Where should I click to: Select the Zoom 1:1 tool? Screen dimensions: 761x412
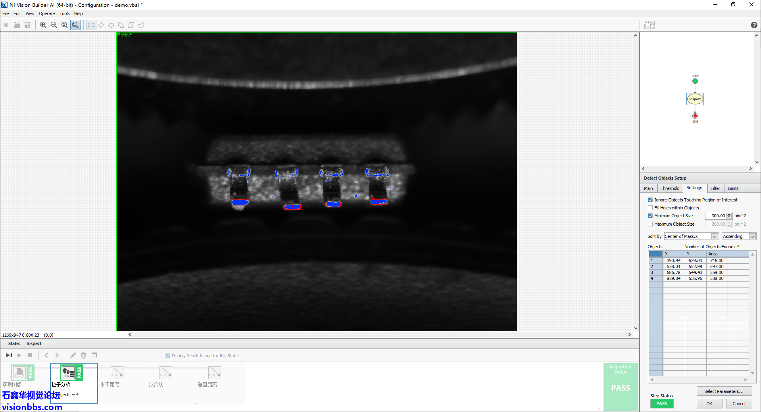[64, 25]
